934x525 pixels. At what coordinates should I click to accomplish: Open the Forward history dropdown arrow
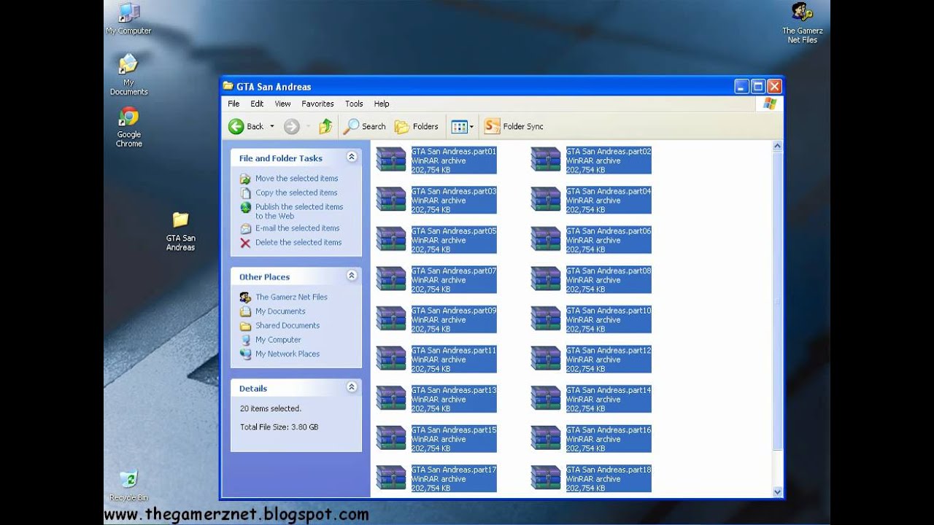click(308, 126)
